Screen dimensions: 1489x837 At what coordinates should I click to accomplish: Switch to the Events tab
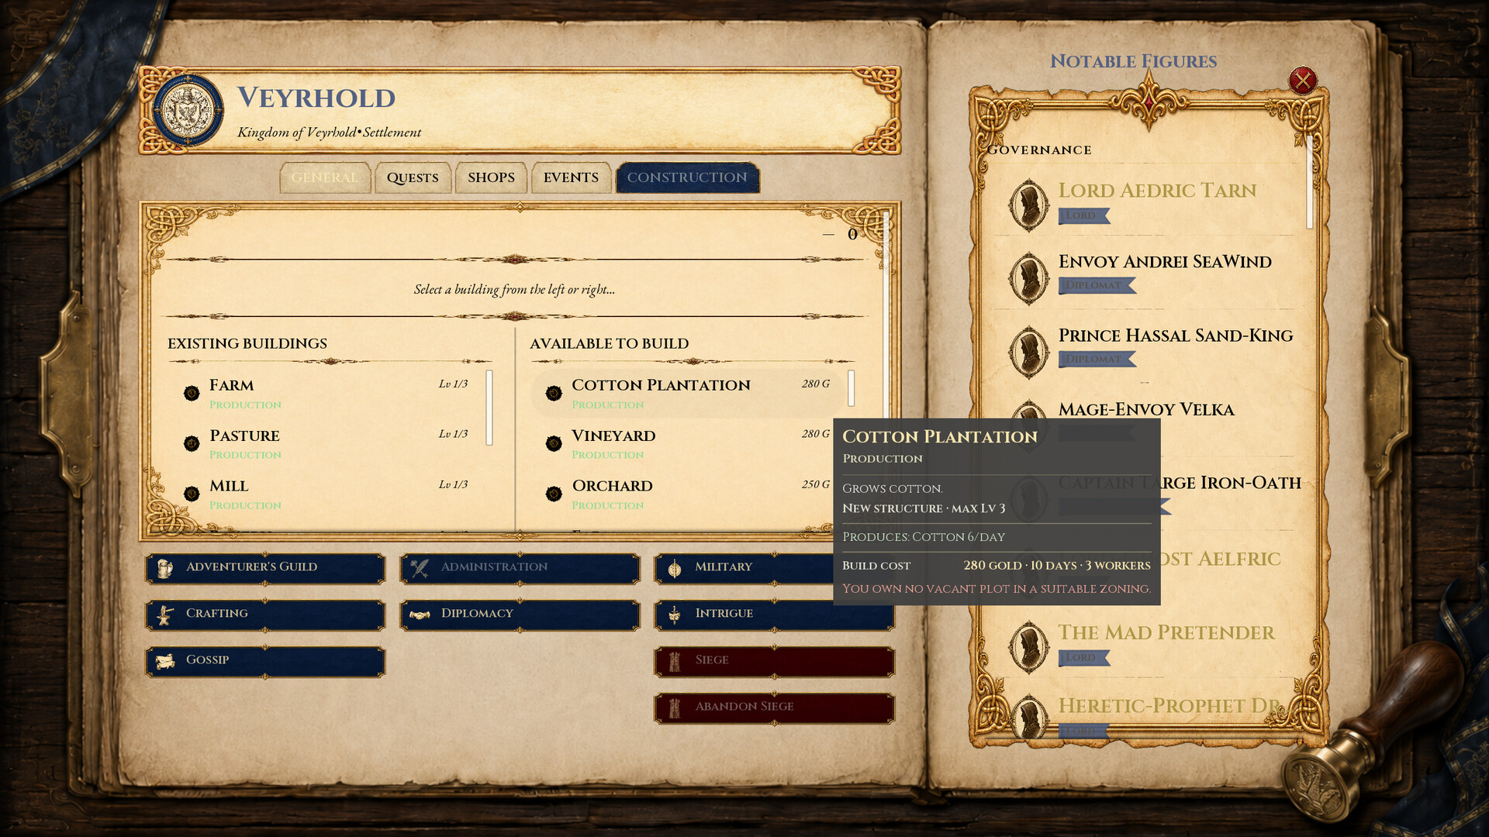coord(571,177)
